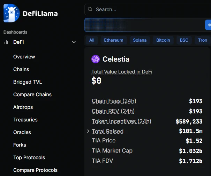Click the DefiLlama llama logo
Screen dimensions: 211x176
(x=12, y=13)
